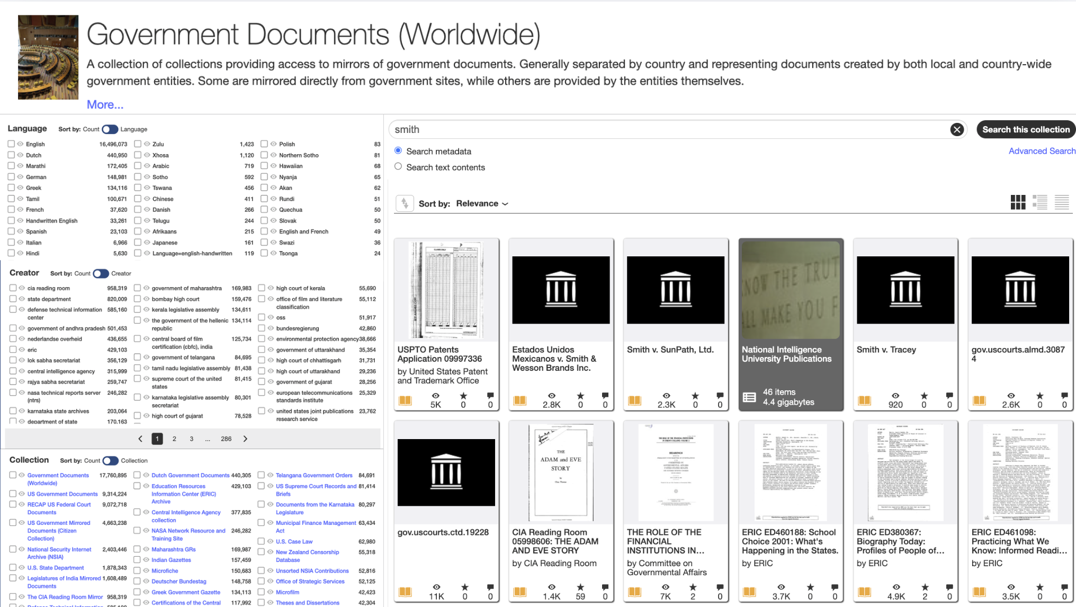This screenshot has width=1076, height=607.
Task: Click the Government Documents collection header image
Action: (x=48, y=57)
